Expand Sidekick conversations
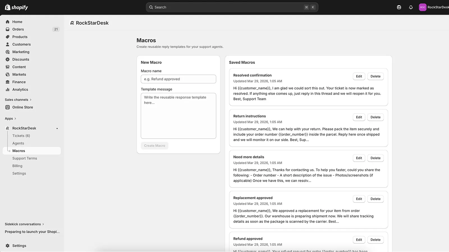 click(x=24, y=224)
